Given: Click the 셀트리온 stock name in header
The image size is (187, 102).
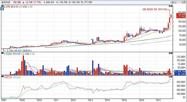Looking at the screenshot, I should pyautogui.click(x=6, y=2).
